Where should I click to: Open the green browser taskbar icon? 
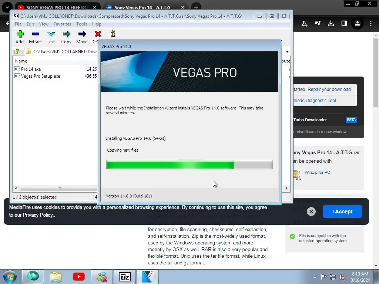click(x=33, y=277)
